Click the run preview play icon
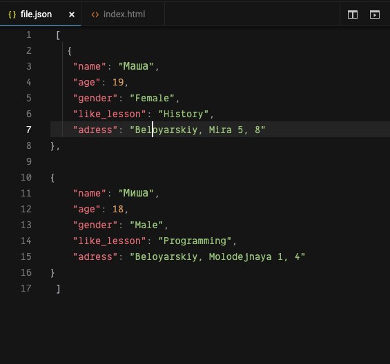The width and height of the screenshot is (390, 364). click(375, 14)
